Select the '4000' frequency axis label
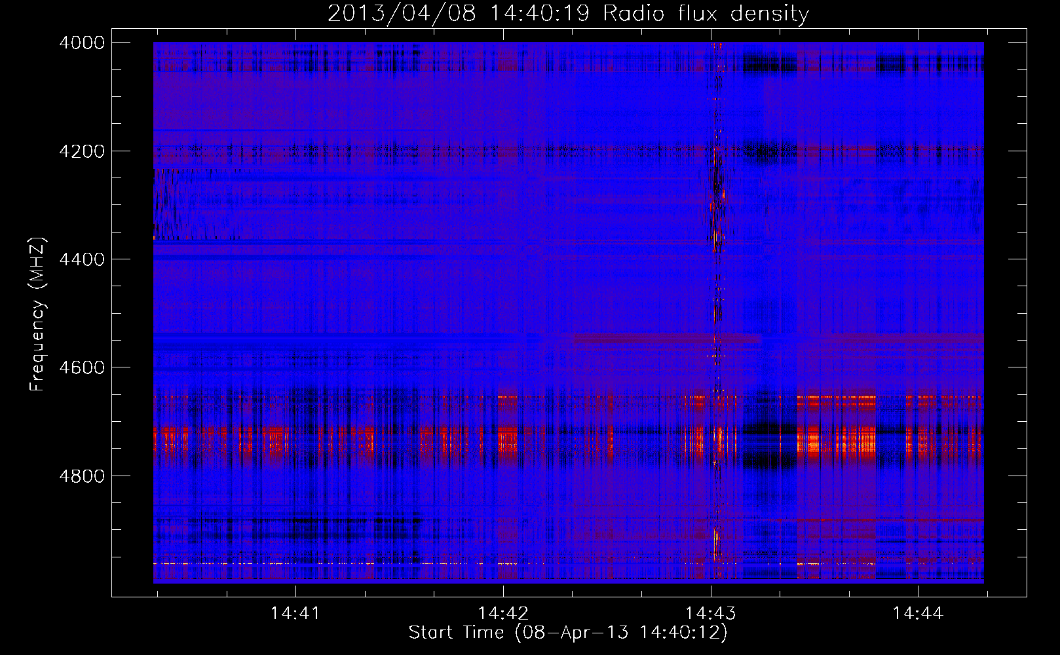 82,43
